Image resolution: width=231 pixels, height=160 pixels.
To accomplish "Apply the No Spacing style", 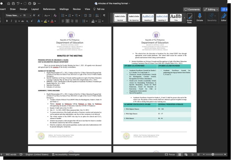I will click(x=134, y=18).
